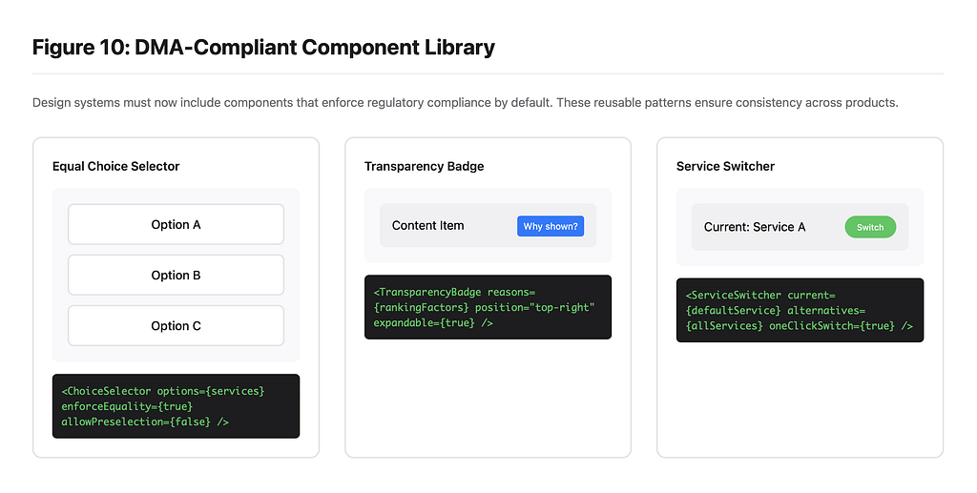Click the ChoiceSelector code snippet block
Viewport: 977px width, 493px height.
(176, 406)
